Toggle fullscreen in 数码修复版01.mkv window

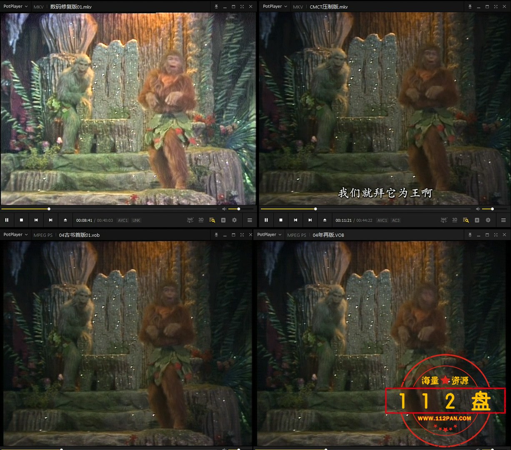[242, 7]
